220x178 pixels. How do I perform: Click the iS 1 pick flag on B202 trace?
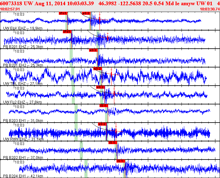[x=113, y=143]
